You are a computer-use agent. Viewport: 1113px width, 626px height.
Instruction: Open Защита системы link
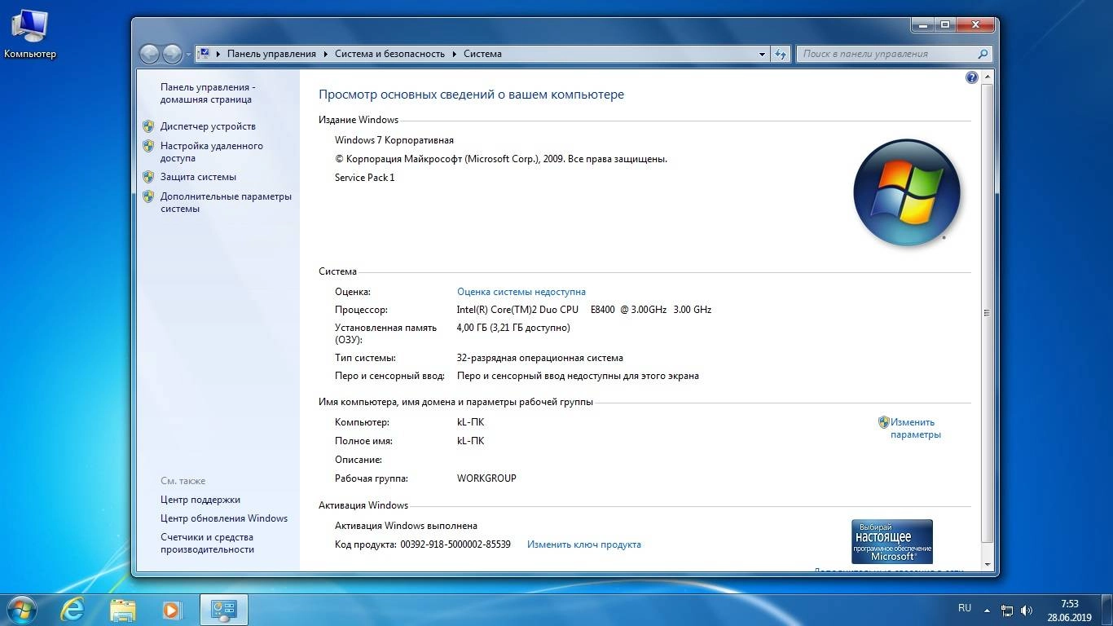(198, 177)
